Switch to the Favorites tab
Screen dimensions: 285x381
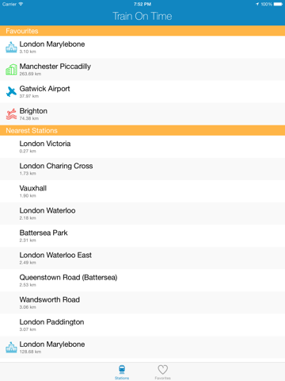click(x=162, y=372)
